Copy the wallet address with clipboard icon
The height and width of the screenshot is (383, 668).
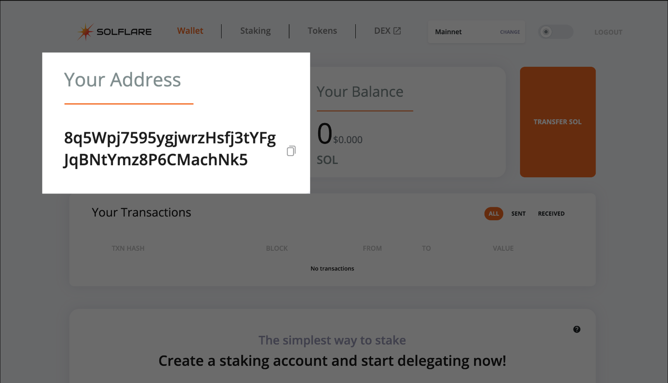291,151
